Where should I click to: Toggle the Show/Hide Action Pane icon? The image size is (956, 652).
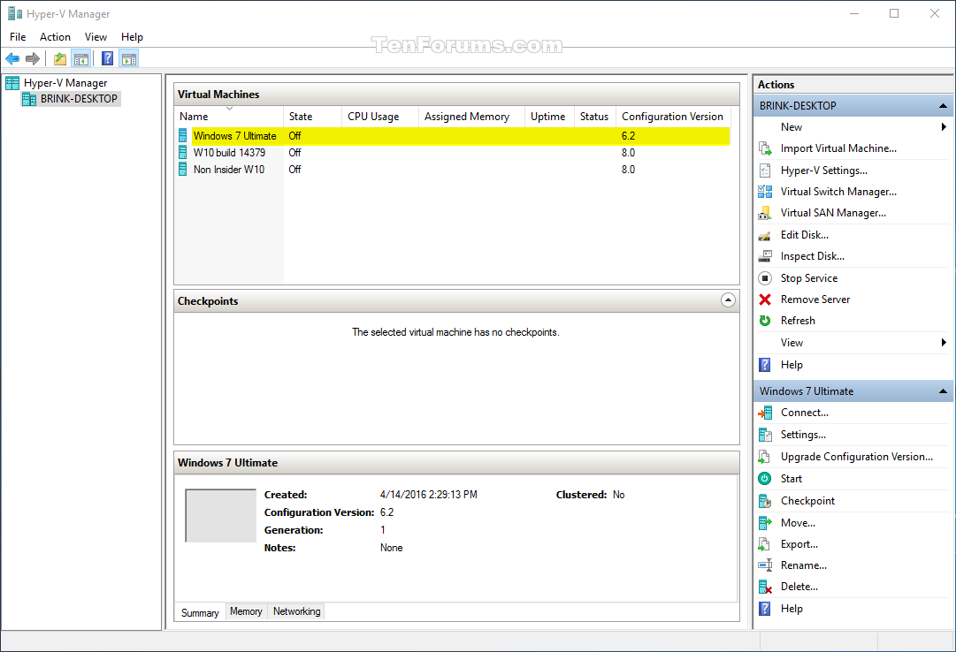click(x=129, y=58)
